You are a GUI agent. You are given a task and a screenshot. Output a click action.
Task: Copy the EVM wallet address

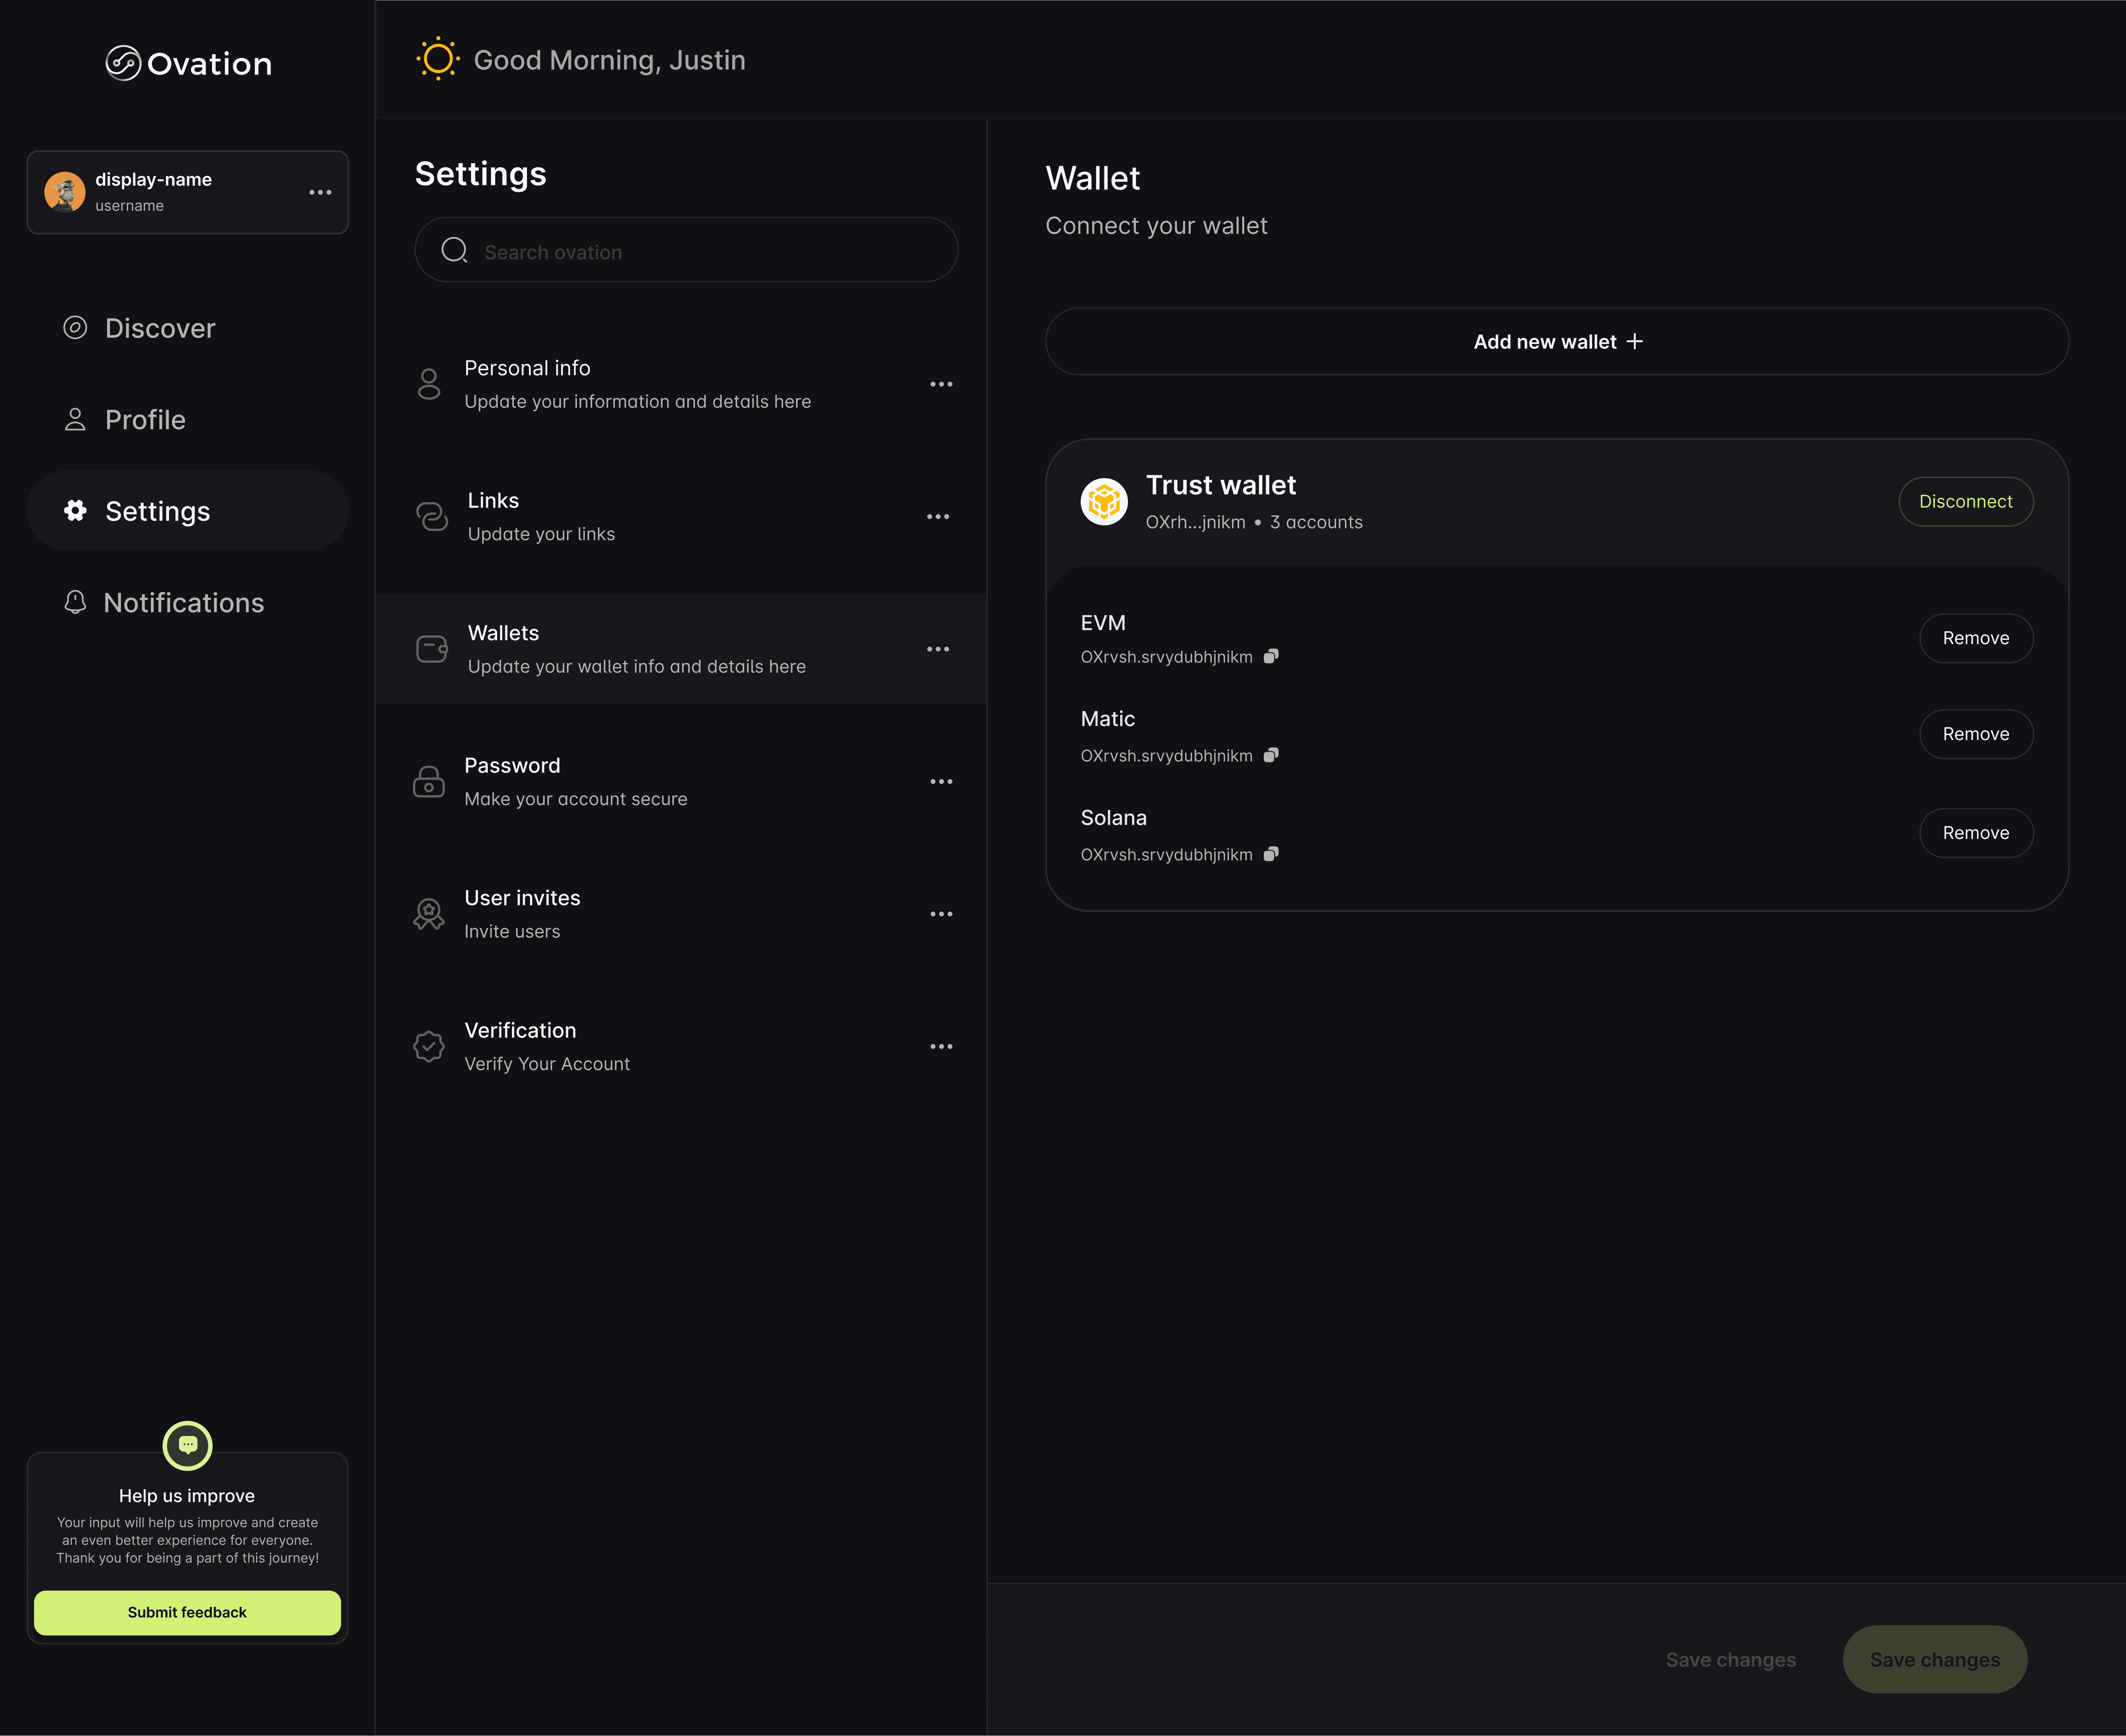pyautogui.click(x=1270, y=656)
